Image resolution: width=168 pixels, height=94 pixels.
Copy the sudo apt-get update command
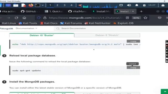click(x=133, y=68)
